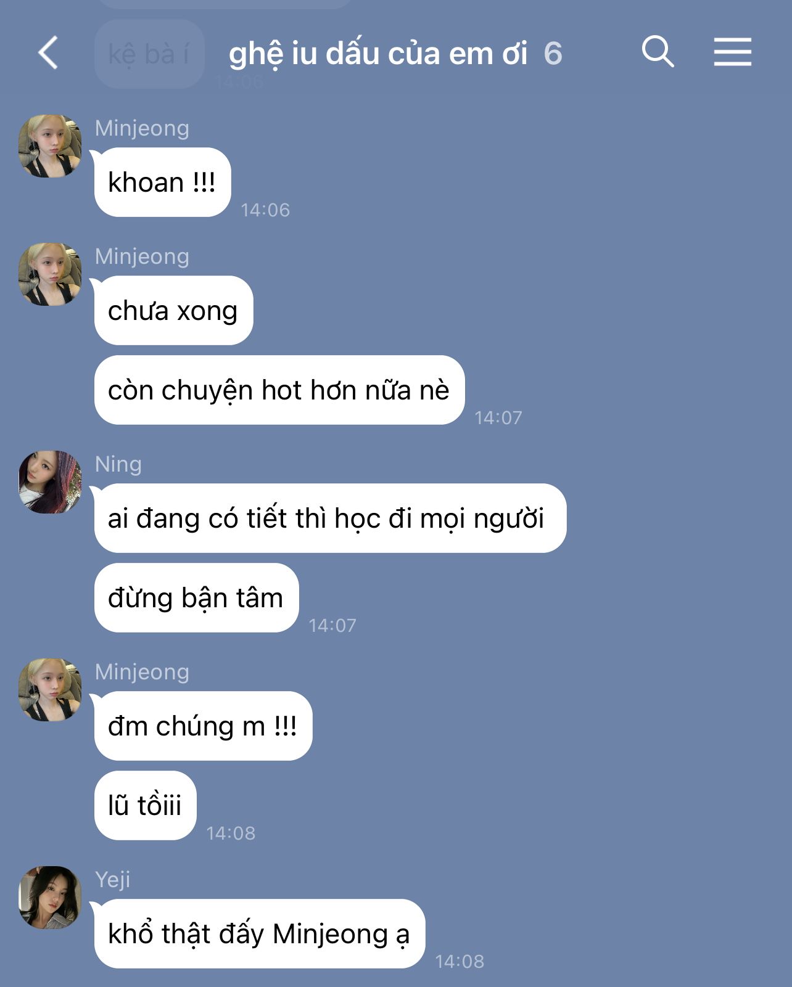The image size is (792, 987).
Task: Tap the sender name Yeji
Action: (x=113, y=880)
